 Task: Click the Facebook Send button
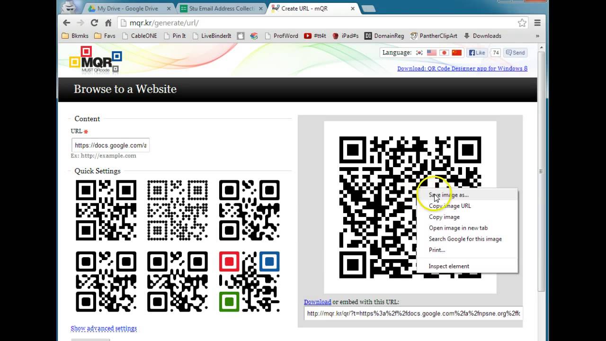[x=515, y=53]
